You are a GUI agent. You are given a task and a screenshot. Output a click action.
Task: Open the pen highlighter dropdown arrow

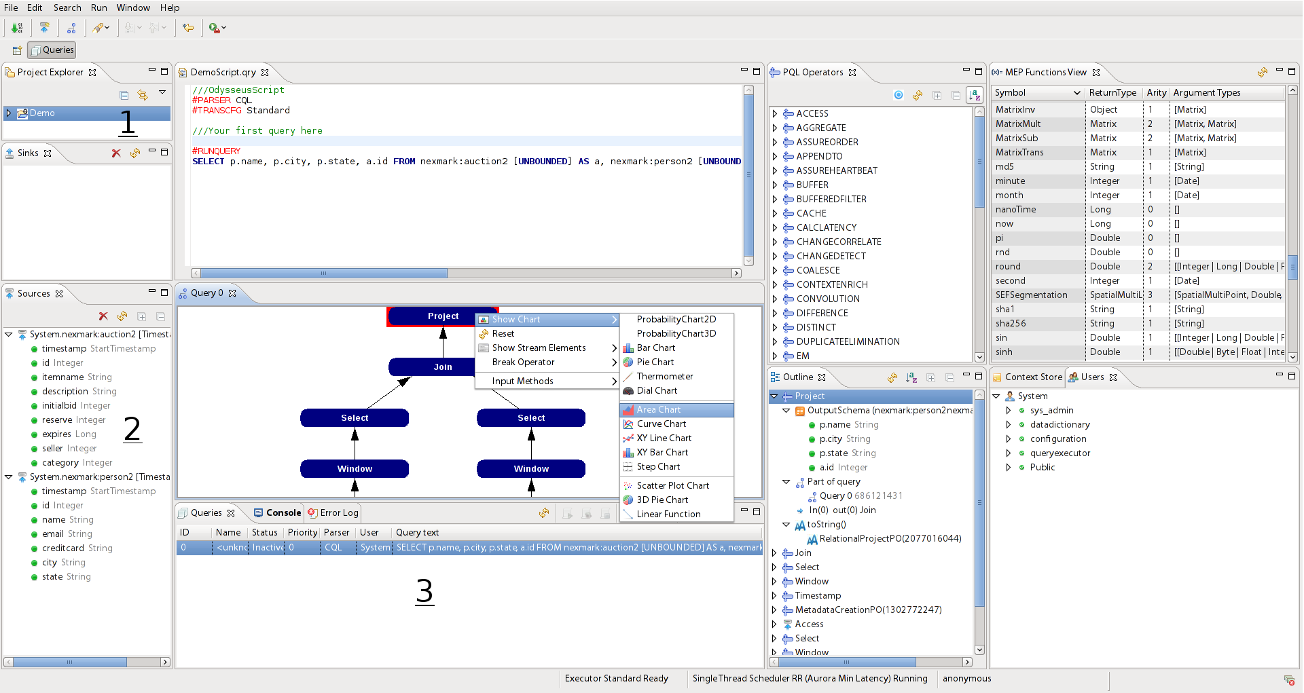pos(107,28)
